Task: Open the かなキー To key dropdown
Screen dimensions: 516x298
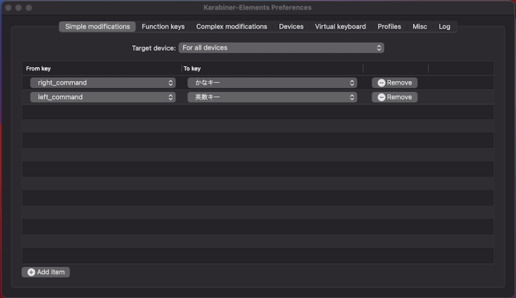Action: click(272, 82)
